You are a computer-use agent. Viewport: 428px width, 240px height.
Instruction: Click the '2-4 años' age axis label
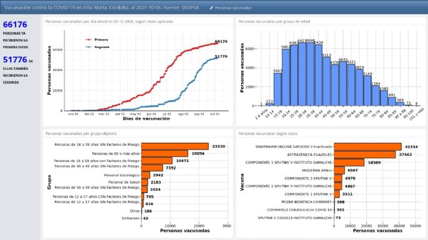(261, 115)
